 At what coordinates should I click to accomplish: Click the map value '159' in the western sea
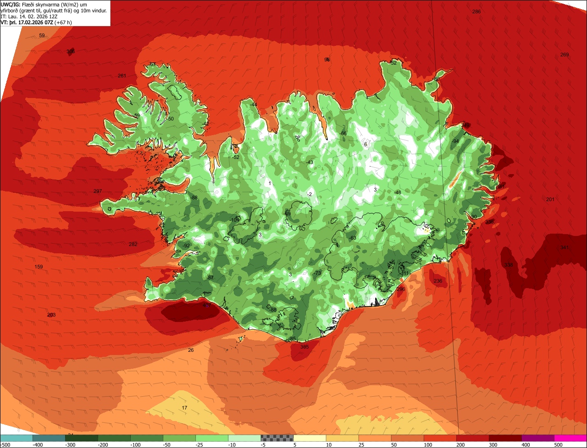pyautogui.click(x=39, y=267)
